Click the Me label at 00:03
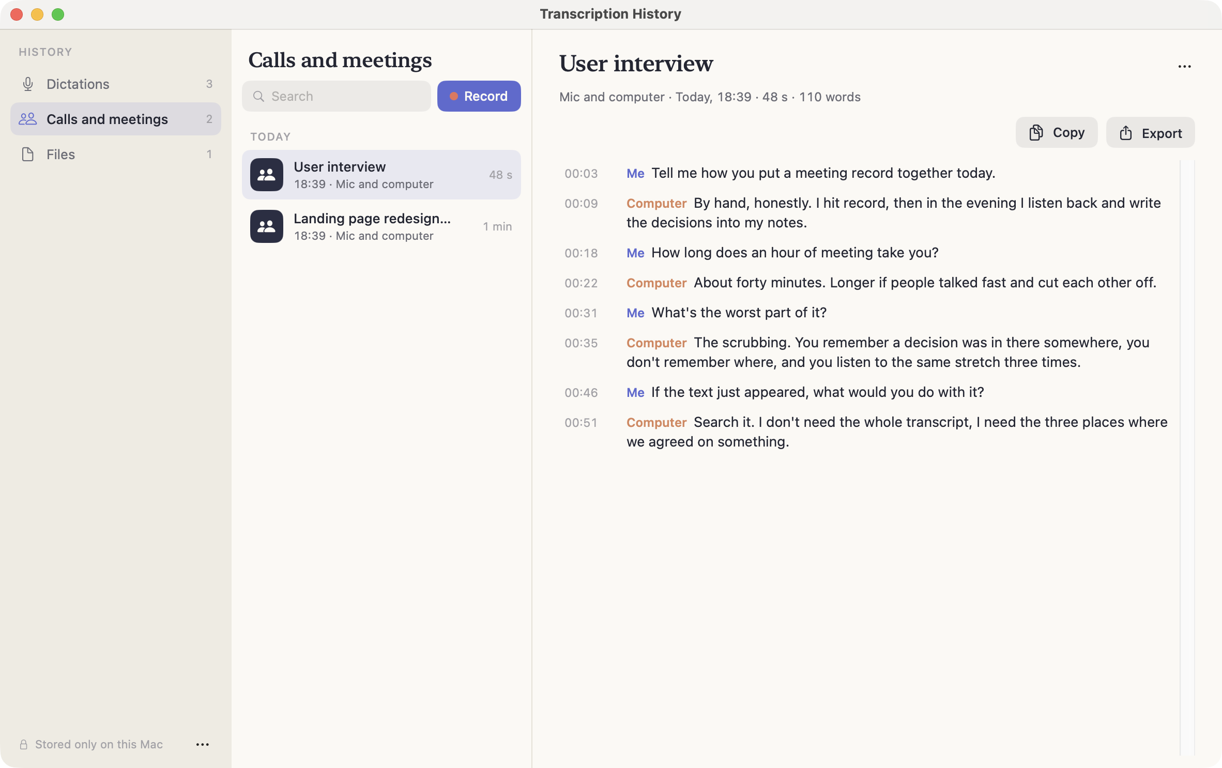The height and width of the screenshot is (768, 1222). 635,173
